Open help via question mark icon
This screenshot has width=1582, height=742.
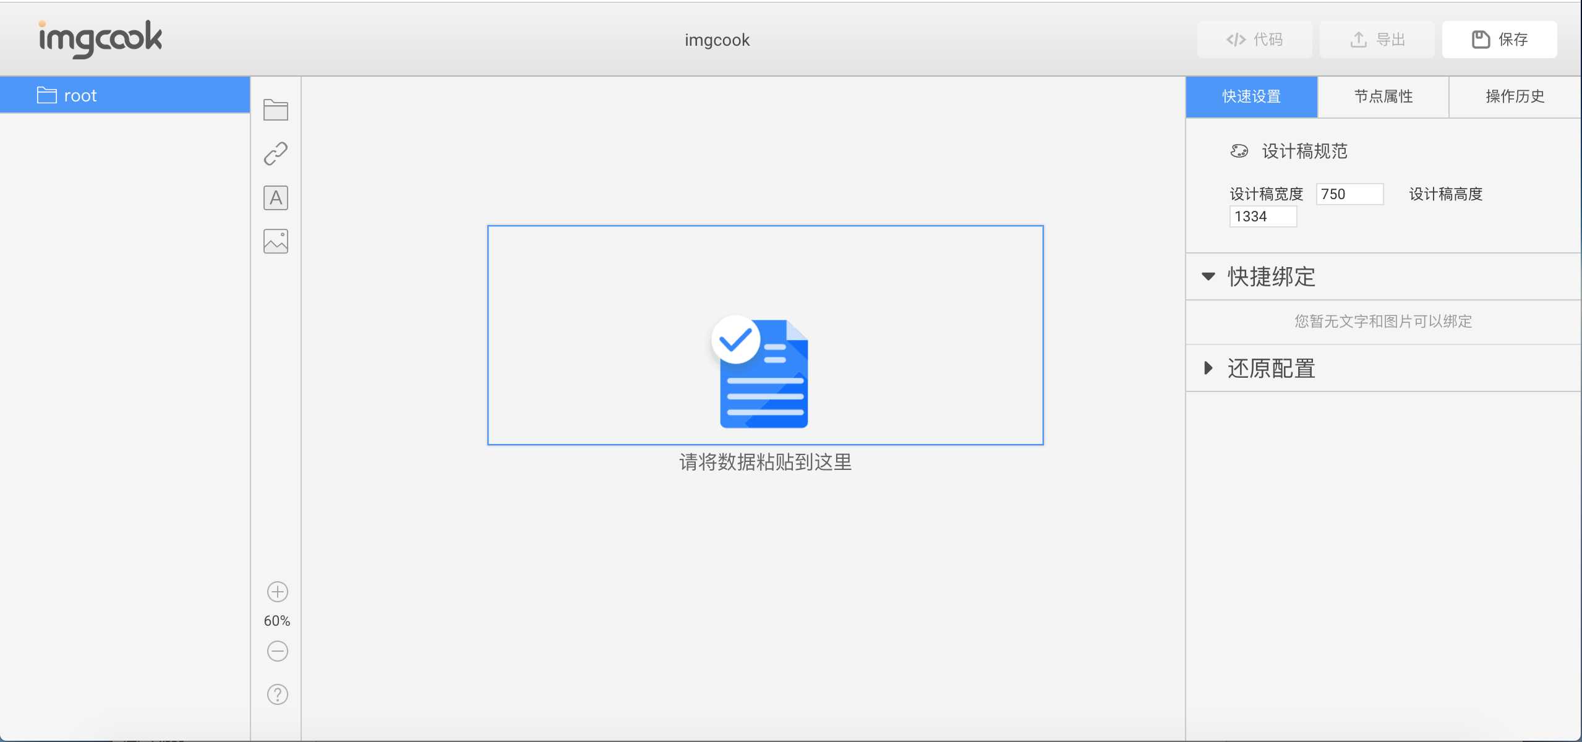pos(277,694)
